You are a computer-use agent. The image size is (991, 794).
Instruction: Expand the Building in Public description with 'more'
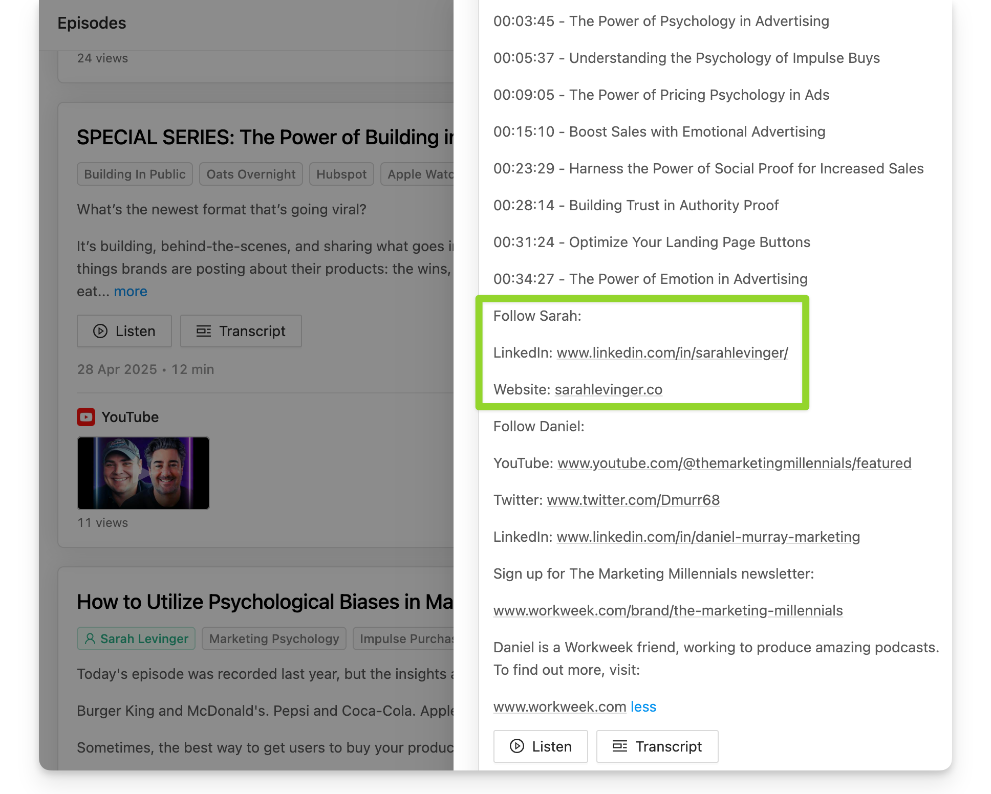131,291
